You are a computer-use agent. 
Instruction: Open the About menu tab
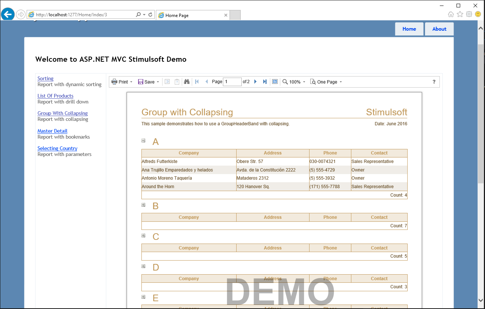[x=439, y=29]
